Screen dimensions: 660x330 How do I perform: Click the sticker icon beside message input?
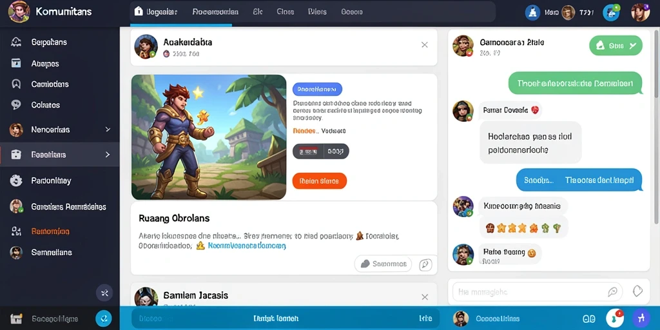point(637,291)
